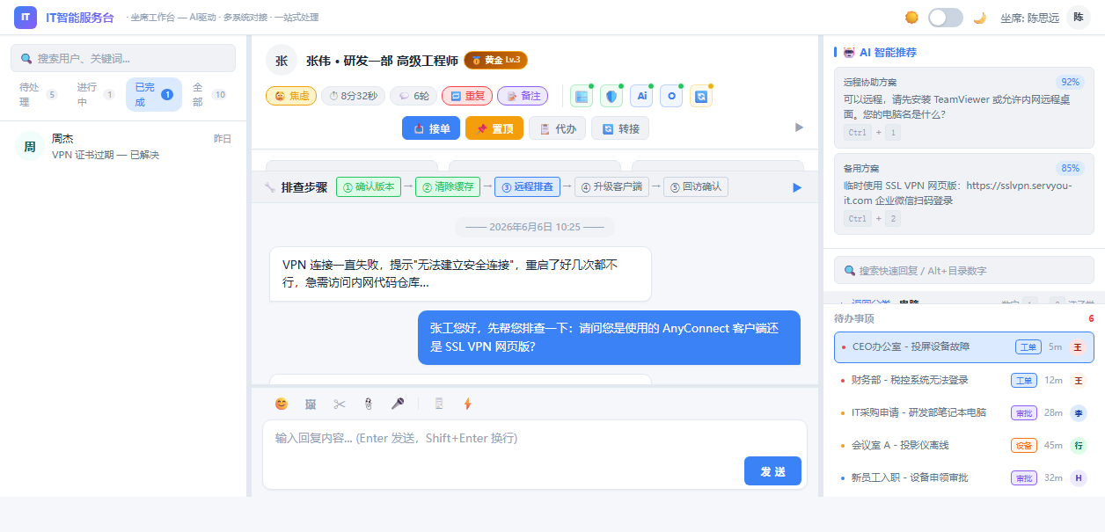Open todo 会议室 A - 投影仪离线

[x=964, y=445]
